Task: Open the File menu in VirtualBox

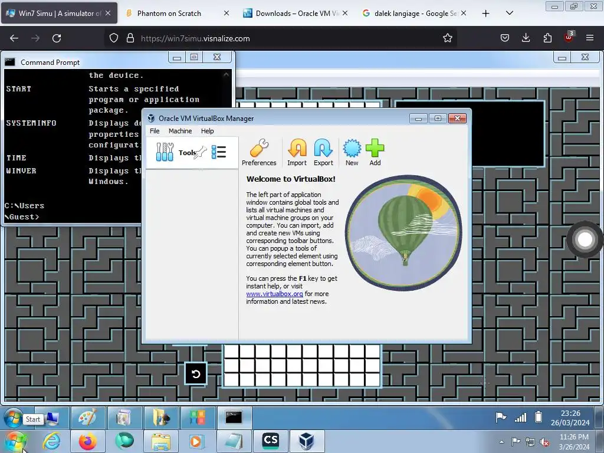Action: 155,131
